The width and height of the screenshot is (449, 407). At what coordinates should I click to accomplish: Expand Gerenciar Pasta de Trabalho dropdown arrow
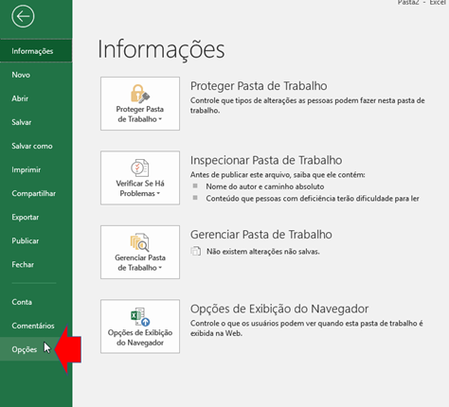[160, 268]
